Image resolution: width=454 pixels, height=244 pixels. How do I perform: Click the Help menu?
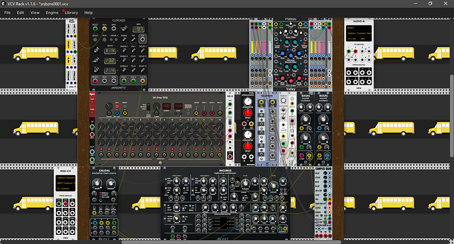(89, 12)
